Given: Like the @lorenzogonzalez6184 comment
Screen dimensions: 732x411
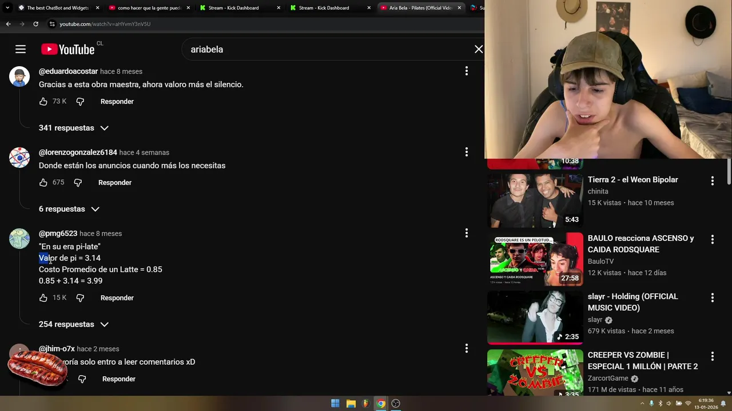Looking at the screenshot, I should coord(43,183).
